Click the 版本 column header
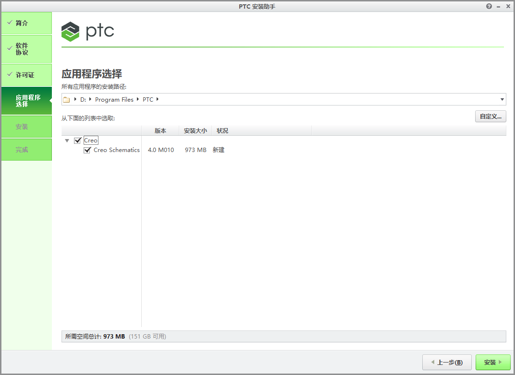This screenshot has height=375, width=515. click(160, 130)
